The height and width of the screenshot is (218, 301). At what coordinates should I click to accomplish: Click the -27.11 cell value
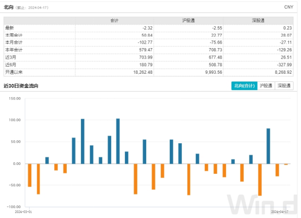[286, 42]
